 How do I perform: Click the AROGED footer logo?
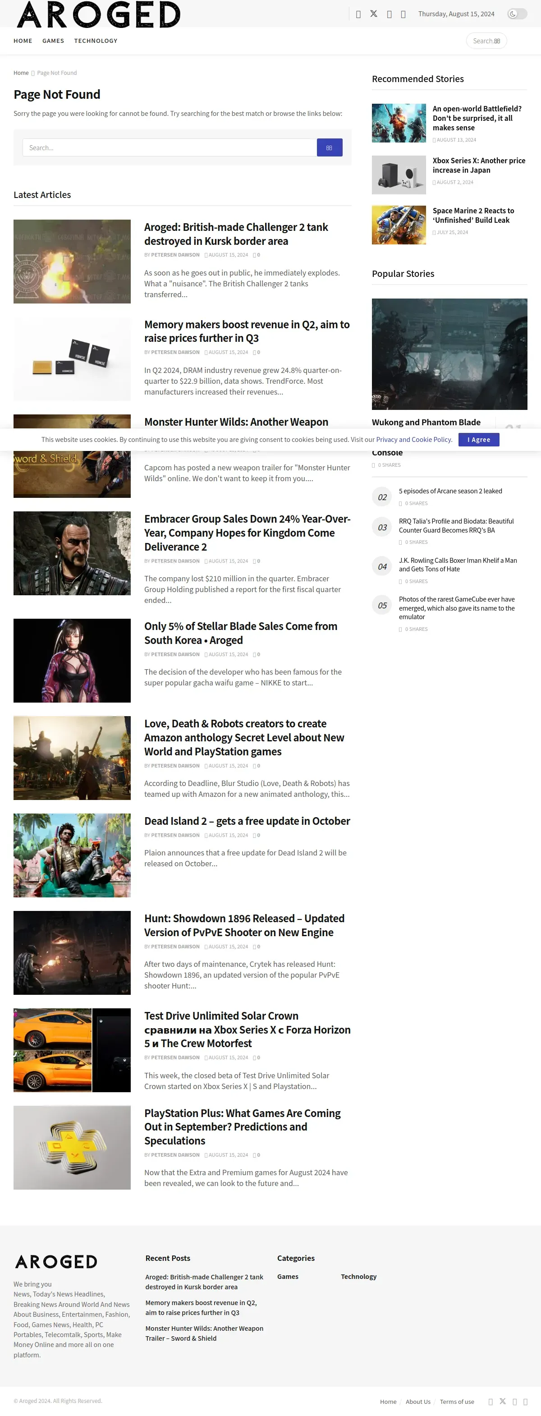(x=56, y=1261)
